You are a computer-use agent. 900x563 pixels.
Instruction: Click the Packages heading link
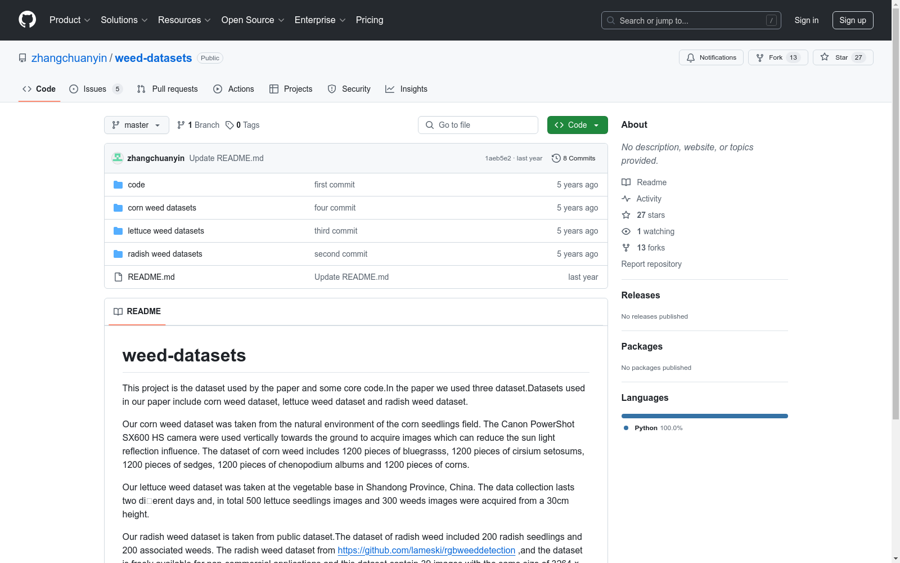tap(642, 346)
